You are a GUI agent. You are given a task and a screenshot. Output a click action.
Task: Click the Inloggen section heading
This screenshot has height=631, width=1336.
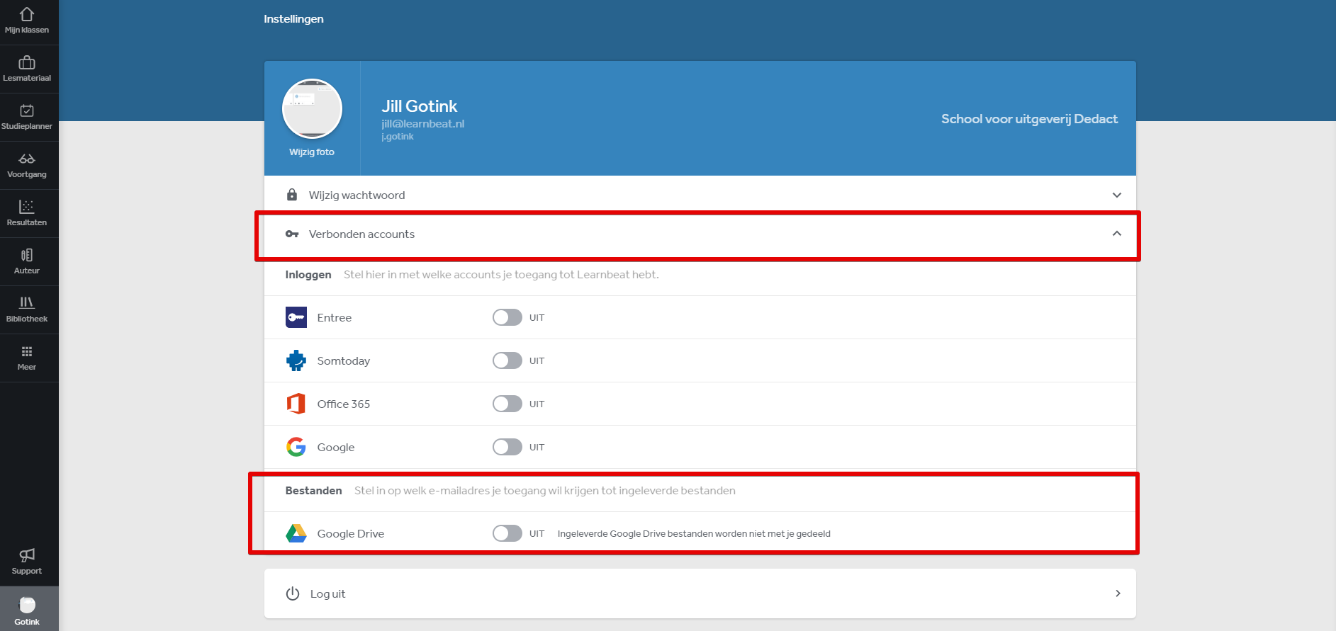pos(308,275)
